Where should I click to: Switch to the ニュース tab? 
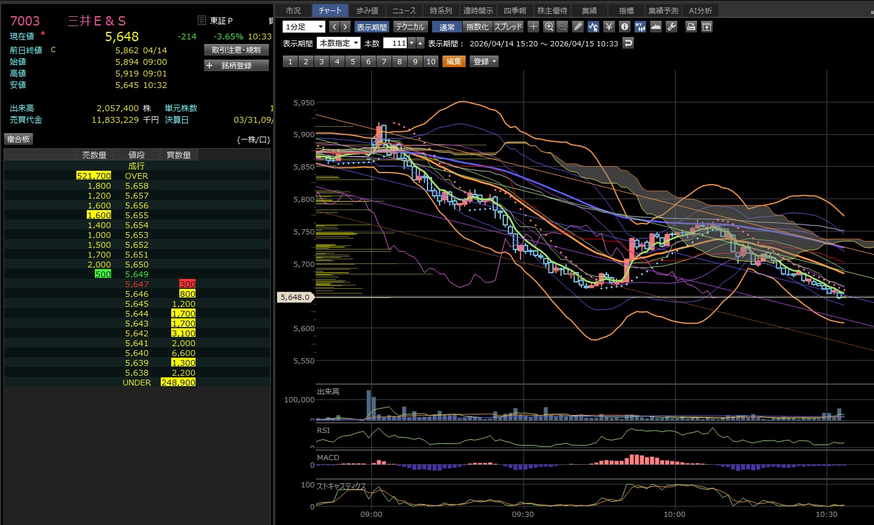pos(404,10)
